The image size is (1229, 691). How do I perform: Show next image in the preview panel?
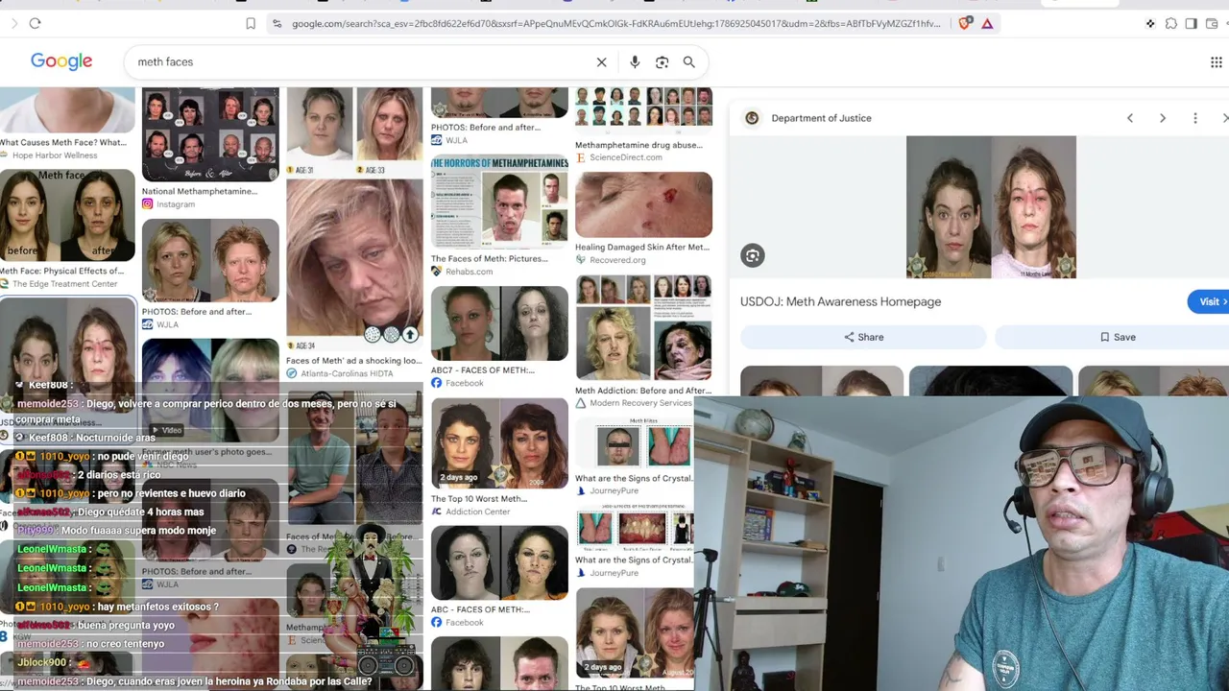point(1162,118)
